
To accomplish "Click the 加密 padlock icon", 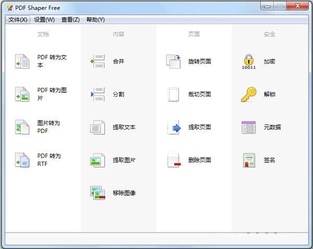I will (249, 62).
